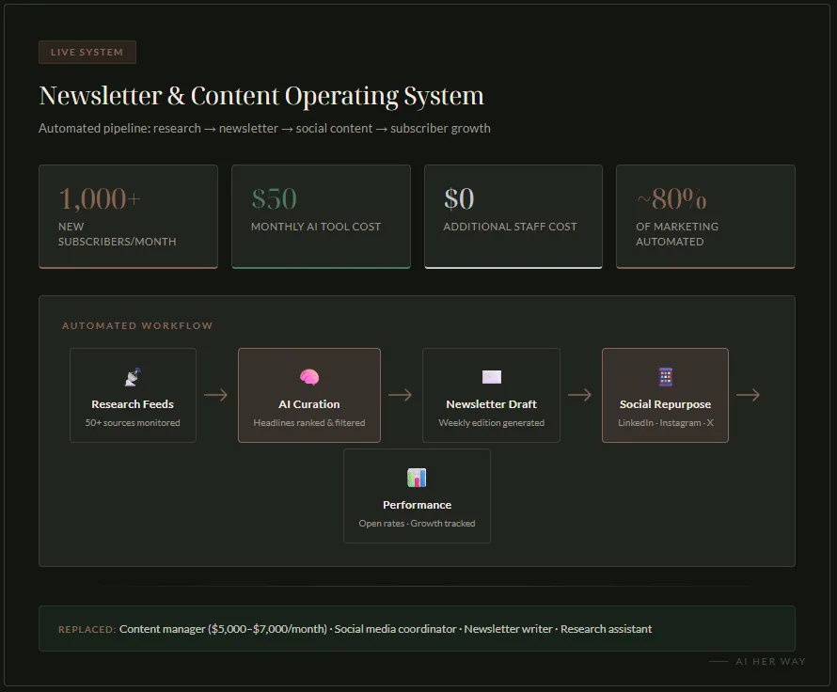Click the '50+ sources monitored' text
837x692 pixels.
coord(133,422)
